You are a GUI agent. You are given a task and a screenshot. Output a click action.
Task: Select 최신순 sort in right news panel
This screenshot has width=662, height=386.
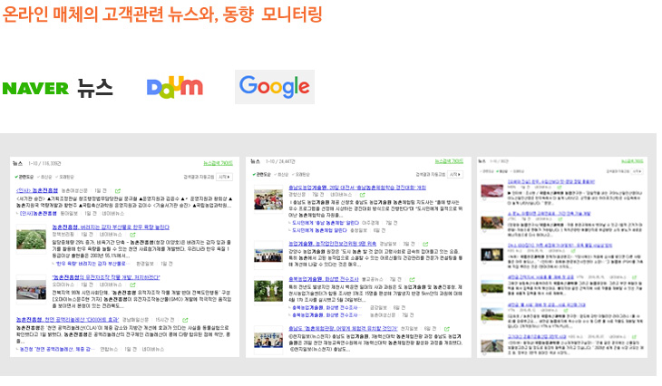coord(502,171)
